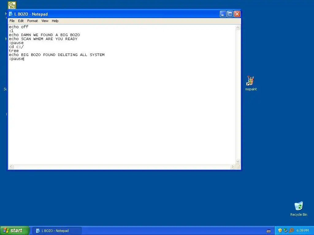Viewport: 314px width, 235px height.
Task: Click the Notepad icon in the title bar
Action: point(11,14)
